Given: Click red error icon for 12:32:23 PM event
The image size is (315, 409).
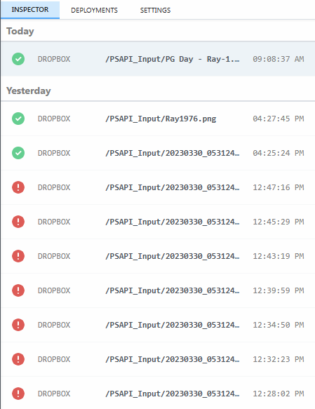Looking at the screenshot, I should tap(18, 359).
